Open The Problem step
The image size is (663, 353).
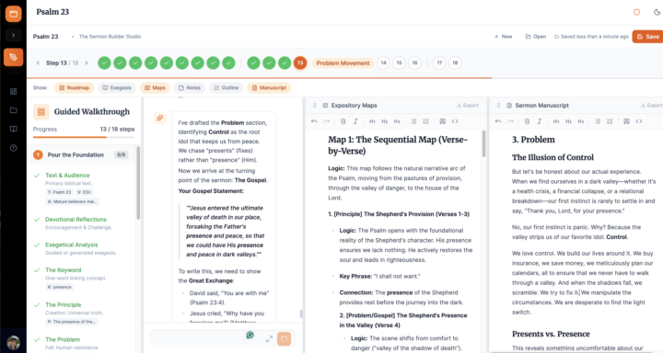click(x=63, y=339)
